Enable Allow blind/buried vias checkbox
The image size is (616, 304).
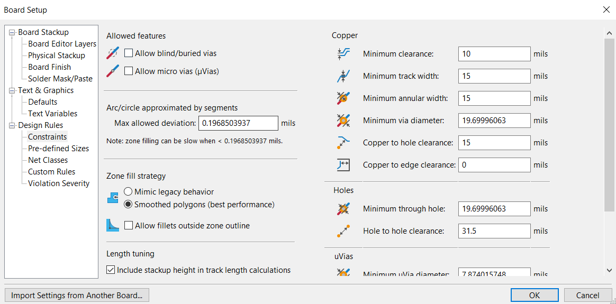[129, 53]
